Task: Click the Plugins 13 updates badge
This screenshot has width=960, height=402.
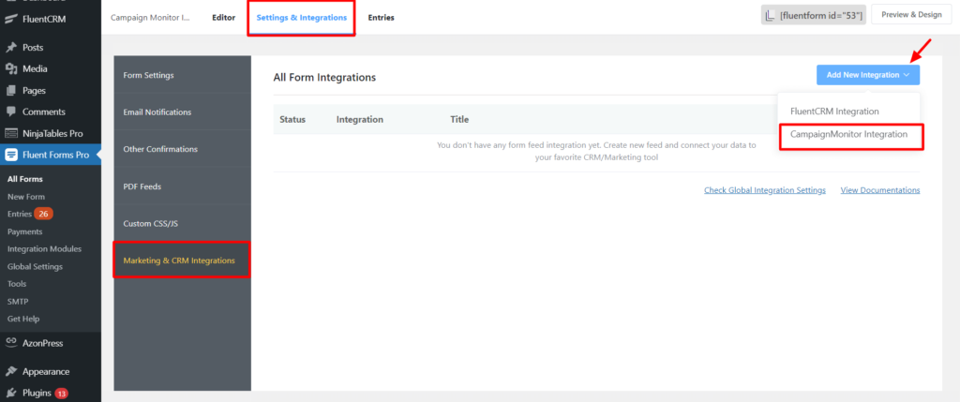Action: coord(61,394)
